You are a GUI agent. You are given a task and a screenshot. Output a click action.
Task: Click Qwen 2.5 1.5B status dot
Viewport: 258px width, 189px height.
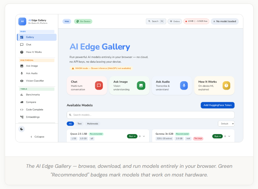click(140, 136)
